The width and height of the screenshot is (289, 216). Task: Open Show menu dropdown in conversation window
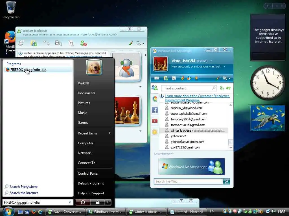(140, 43)
